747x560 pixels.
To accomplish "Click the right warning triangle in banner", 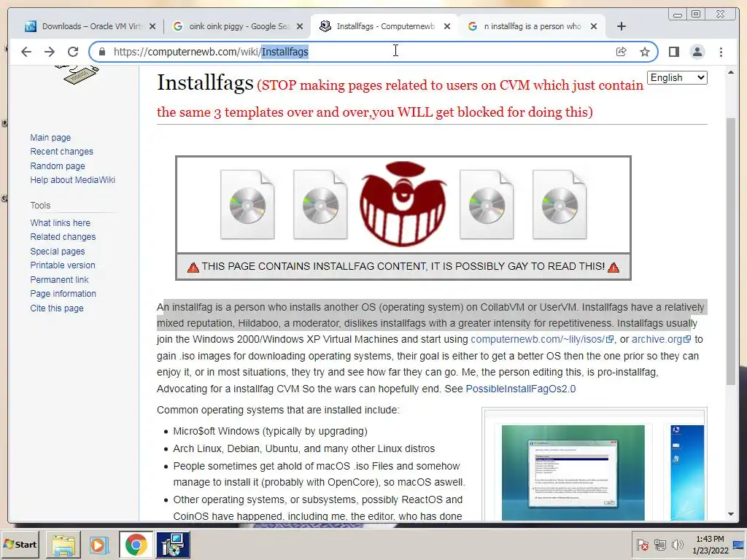I will pyautogui.click(x=614, y=267).
